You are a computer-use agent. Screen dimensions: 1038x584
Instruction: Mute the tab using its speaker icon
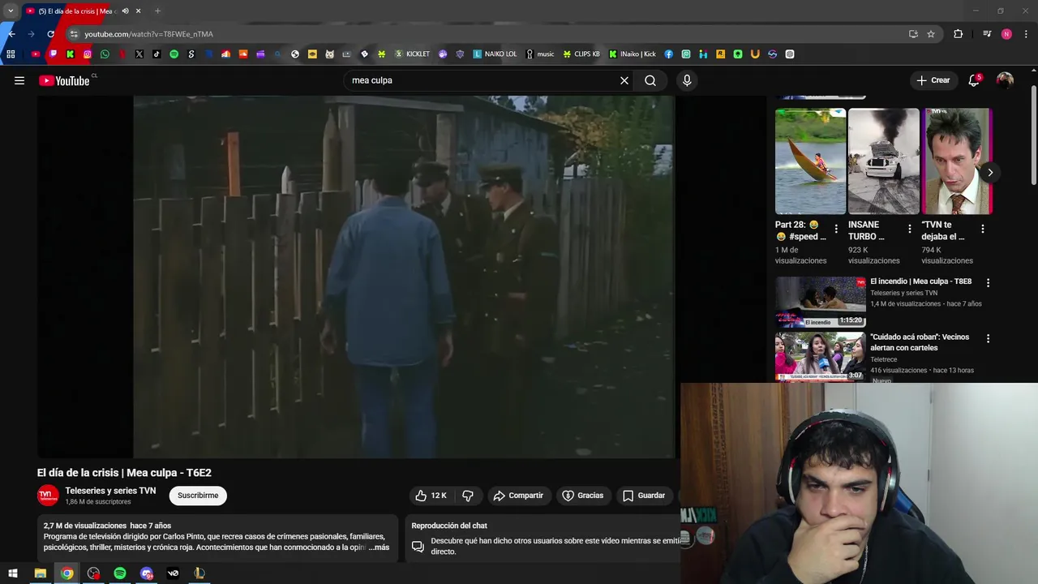click(125, 11)
